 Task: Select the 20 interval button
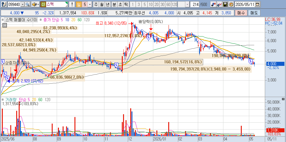click(x=156, y=4)
